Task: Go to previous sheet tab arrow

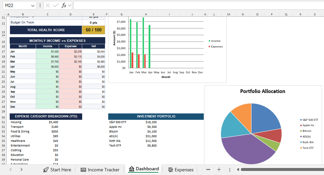Action: tap(11, 169)
